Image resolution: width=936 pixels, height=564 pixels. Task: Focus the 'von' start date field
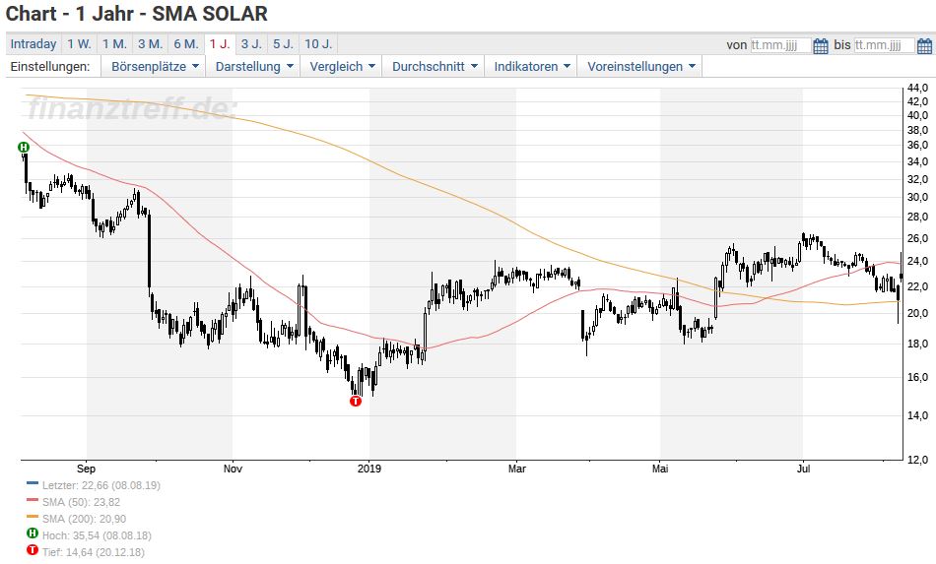(x=780, y=45)
